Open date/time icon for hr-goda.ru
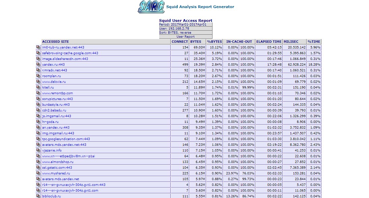Image resolution: width=369 pixels, height=198 pixels. point(38,122)
